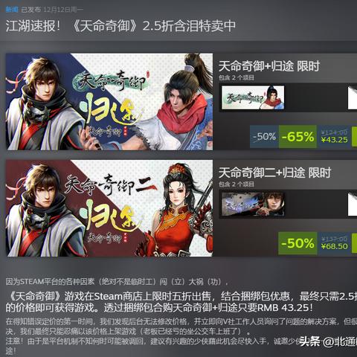Image resolution: width=357 pixels, height=357 pixels.
Task: Click the 头条 watermark label
Action: (309, 341)
